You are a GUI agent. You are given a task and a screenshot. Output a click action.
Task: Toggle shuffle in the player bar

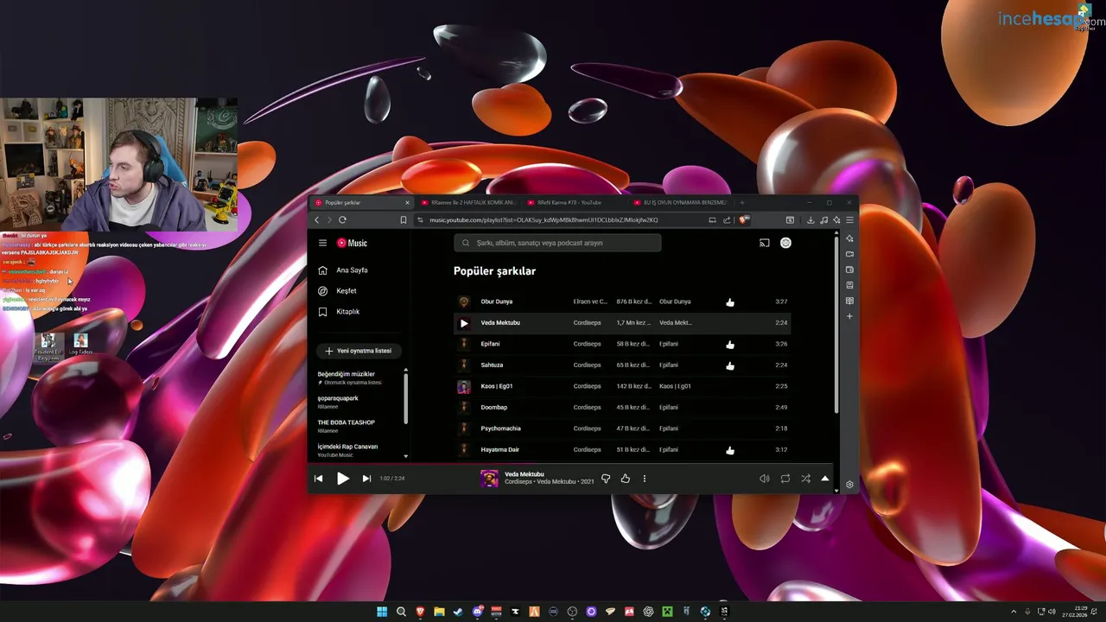pos(805,479)
